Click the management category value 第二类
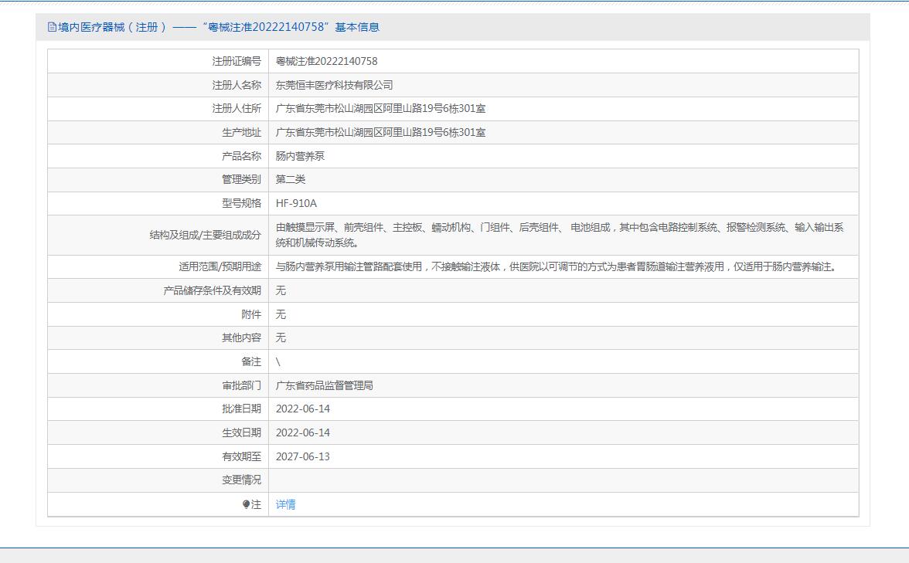Image resolution: width=909 pixels, height=563 pixels. (291, 179)
